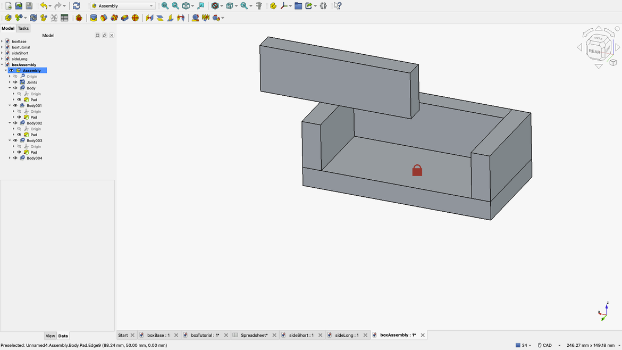Toggle visibility eye of Joints
Viewport: 622px width, 350px height.
pos(15,82)
